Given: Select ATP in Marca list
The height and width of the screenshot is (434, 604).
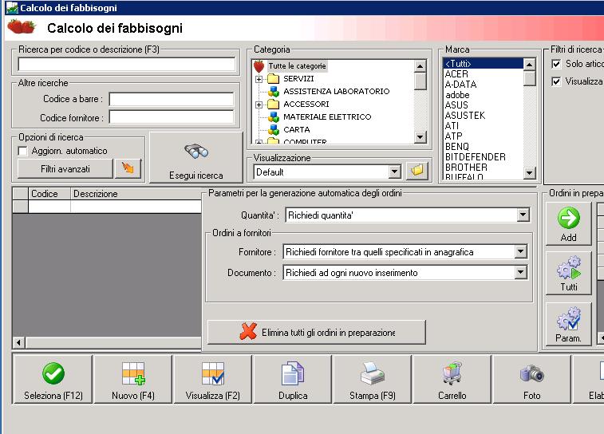Looking at the screenshot, I should pyautogui.click(x=483, y=136).
